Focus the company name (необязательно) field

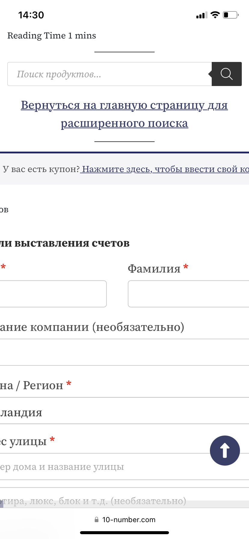click(124, 352)
